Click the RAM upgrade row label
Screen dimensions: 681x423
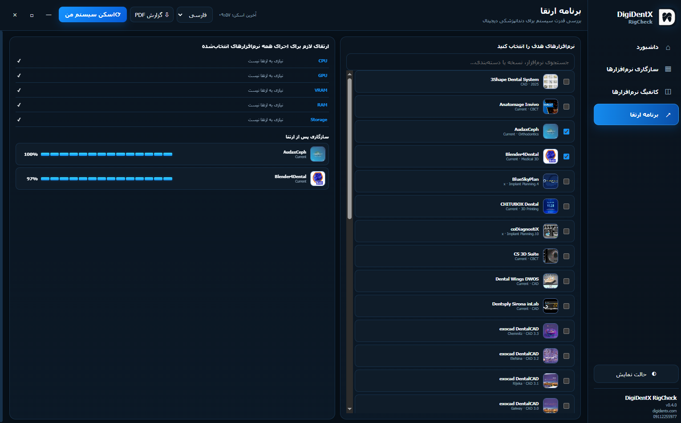(x=322, y=105)
